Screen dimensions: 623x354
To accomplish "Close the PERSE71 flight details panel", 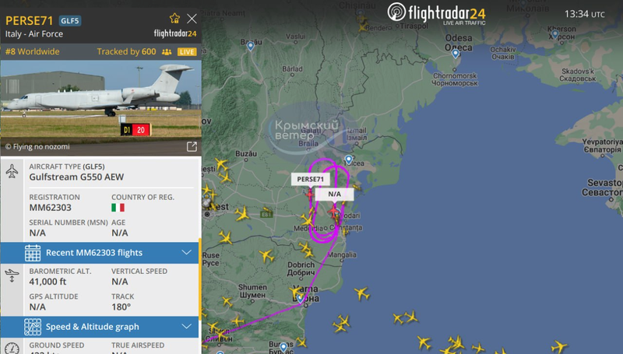I will [192, 18].
